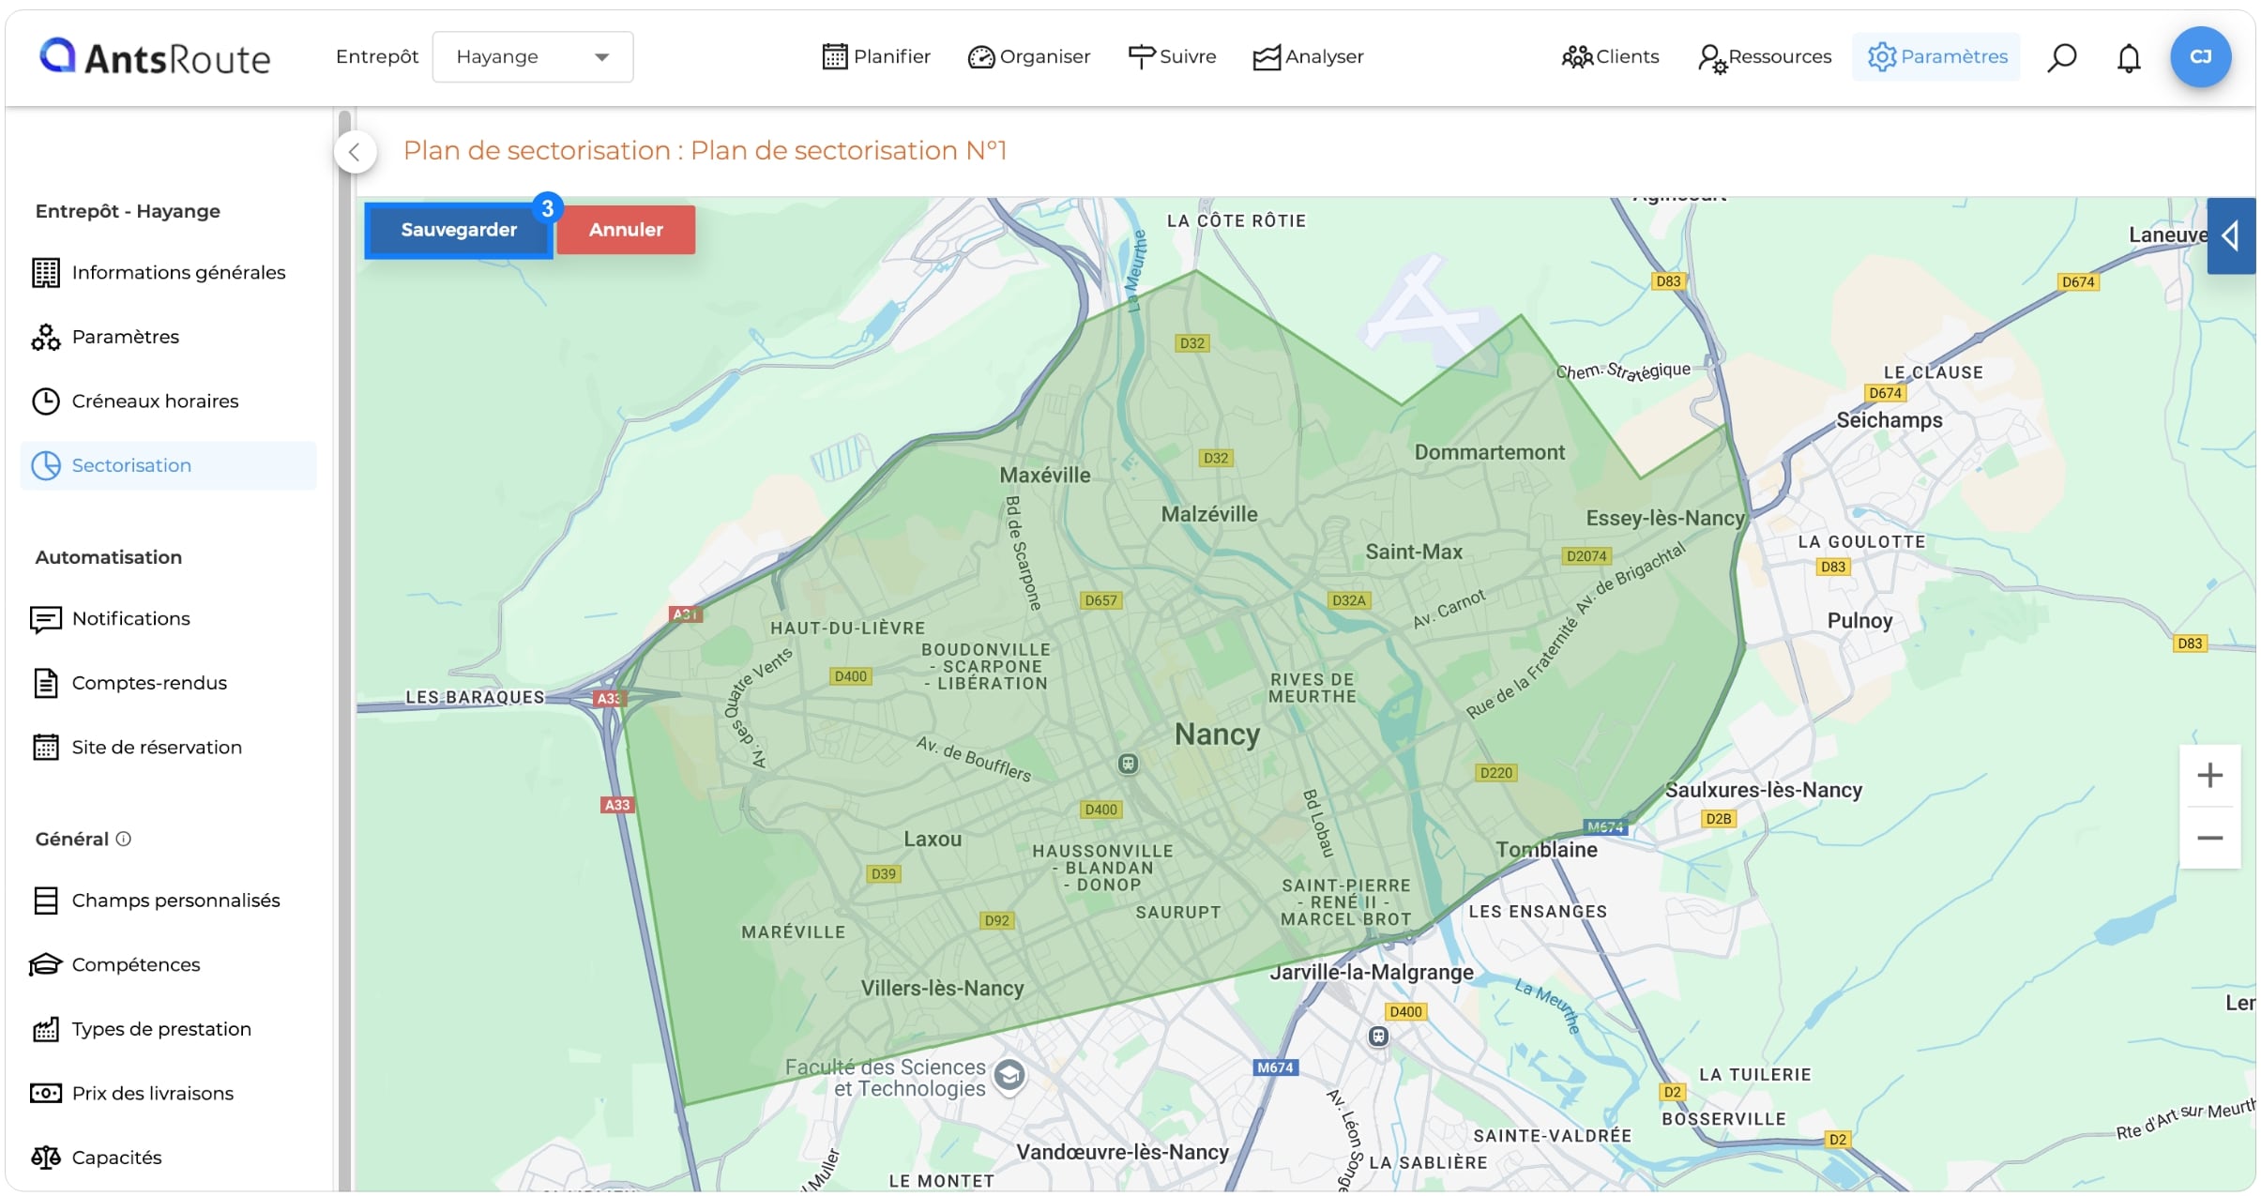
Task: Click the Comptes-rendus document icon
Action: (45, 683)
